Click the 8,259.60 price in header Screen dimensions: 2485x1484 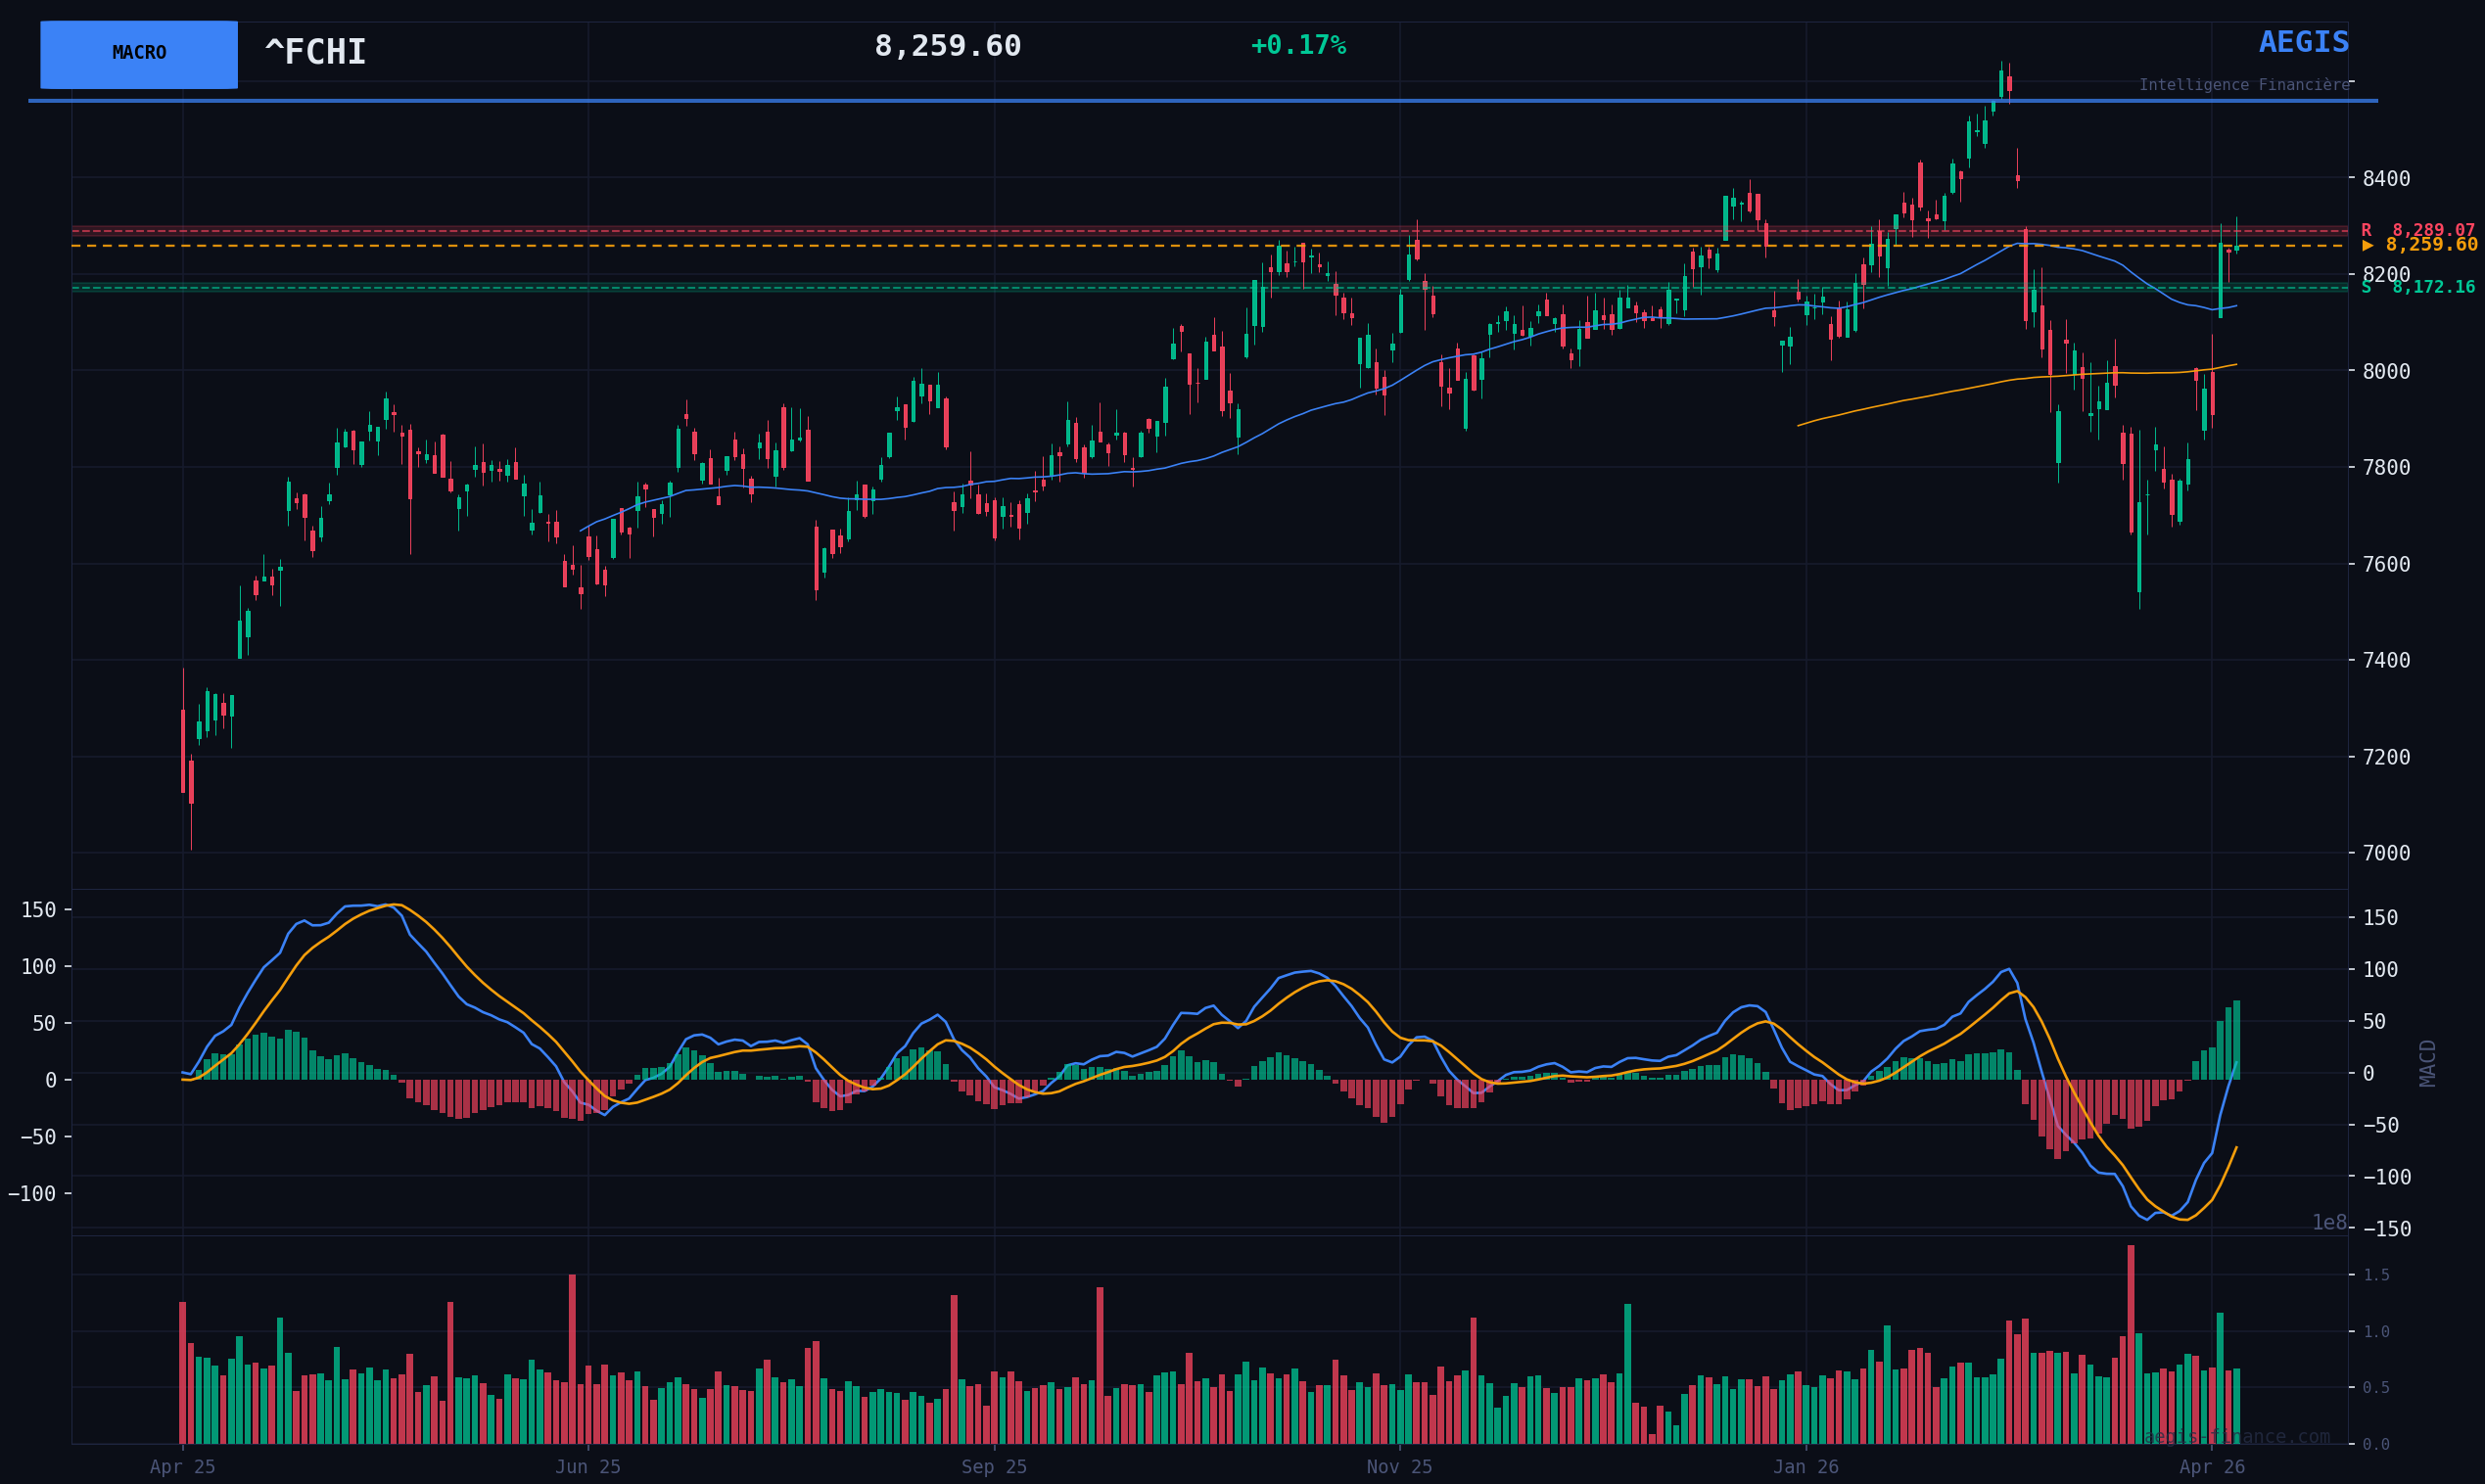coord(947,47)
